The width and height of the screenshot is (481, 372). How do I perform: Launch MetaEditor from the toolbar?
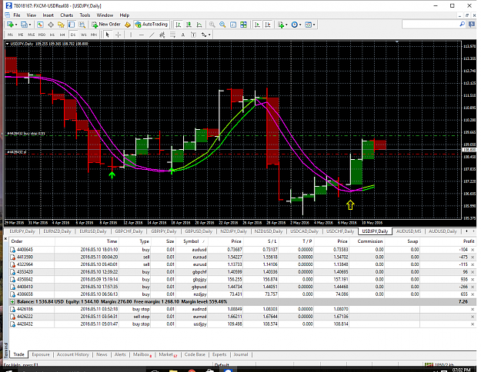(x=128, y=25)
